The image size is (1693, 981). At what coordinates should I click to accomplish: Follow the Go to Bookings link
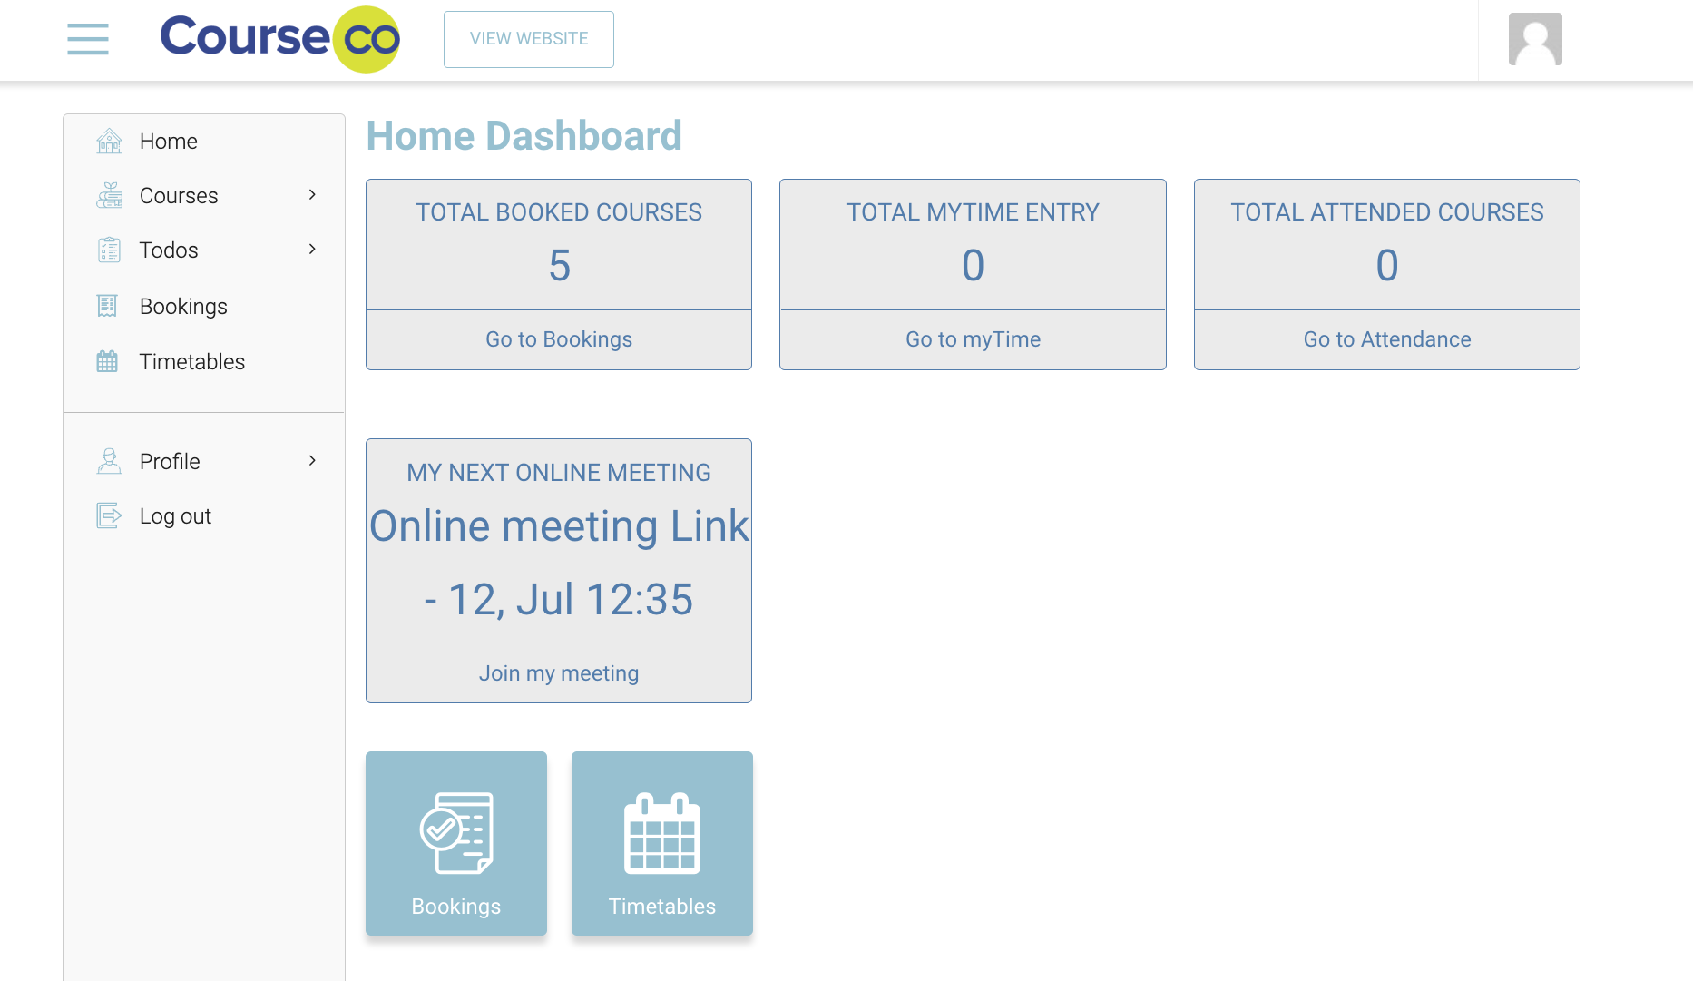click(559, 339)
